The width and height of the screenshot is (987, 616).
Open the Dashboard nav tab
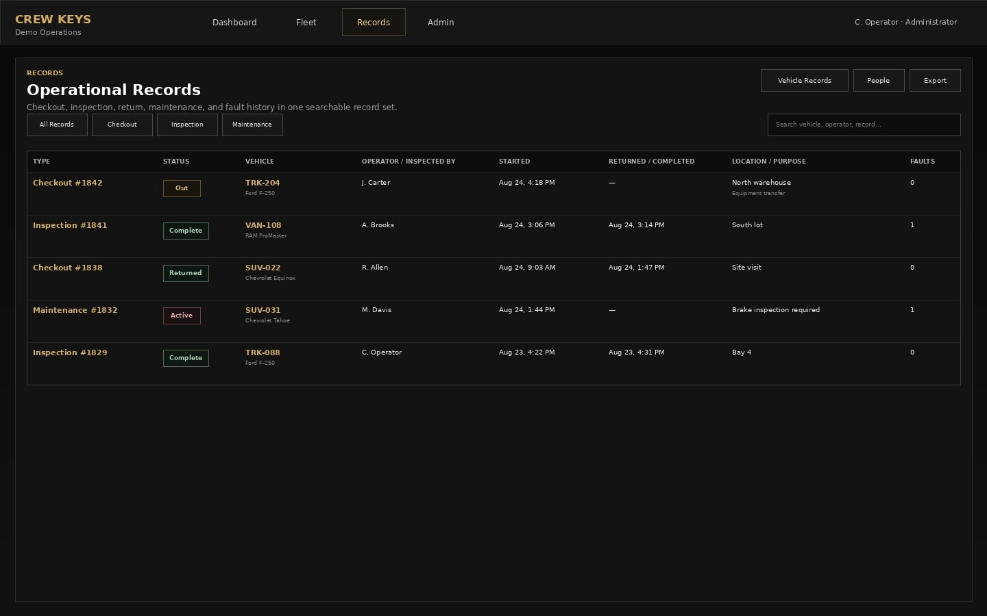pyautogui.click(x=234, y=22)
